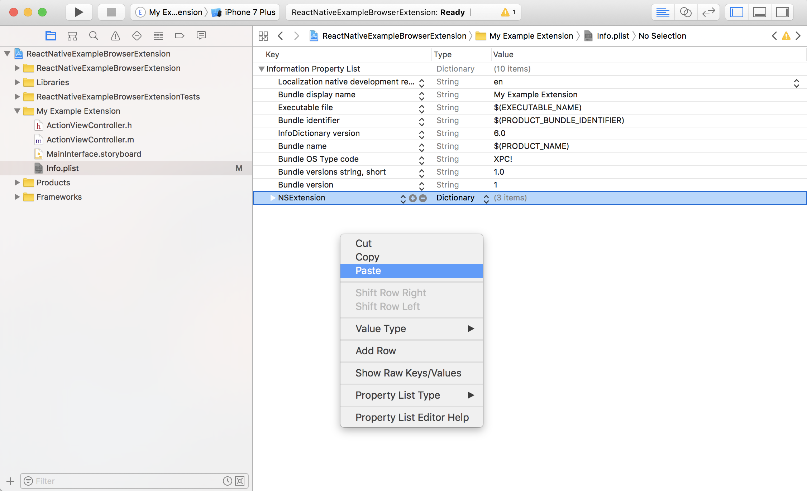The image size is (807, 491).
Task: Jump to next issue in jump bar
Action: coord(798,36)
